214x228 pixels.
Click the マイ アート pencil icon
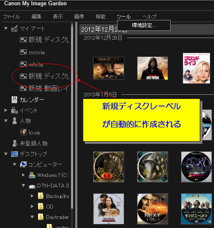pyautogui.click(x=14, y=28)
